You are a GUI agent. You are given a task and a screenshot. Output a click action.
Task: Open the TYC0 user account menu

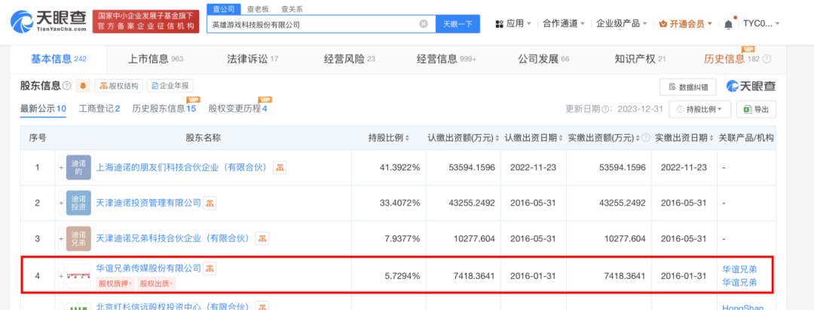click(x=761, y=23)
